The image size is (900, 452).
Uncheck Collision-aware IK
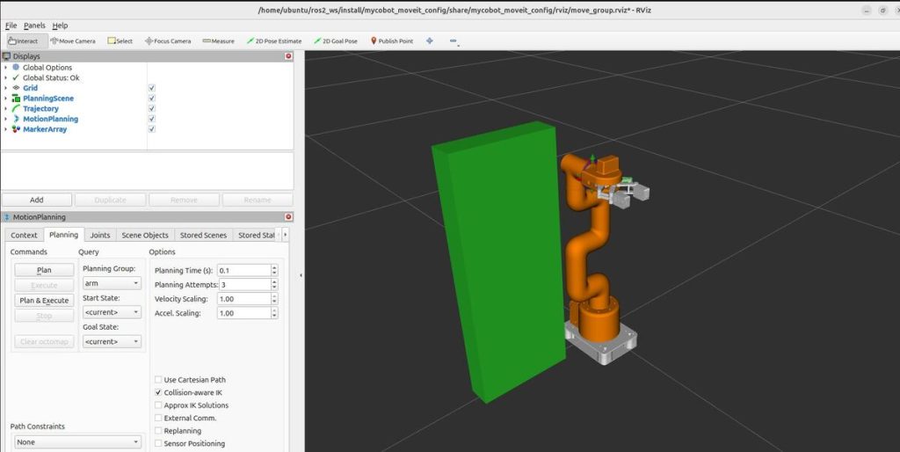coord(158,393)
